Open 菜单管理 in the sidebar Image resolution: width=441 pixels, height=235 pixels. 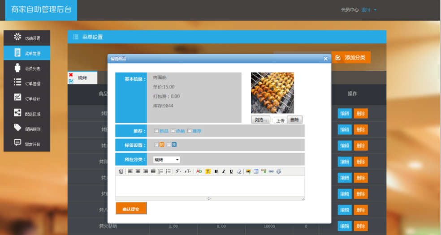[x=27, y=53]
